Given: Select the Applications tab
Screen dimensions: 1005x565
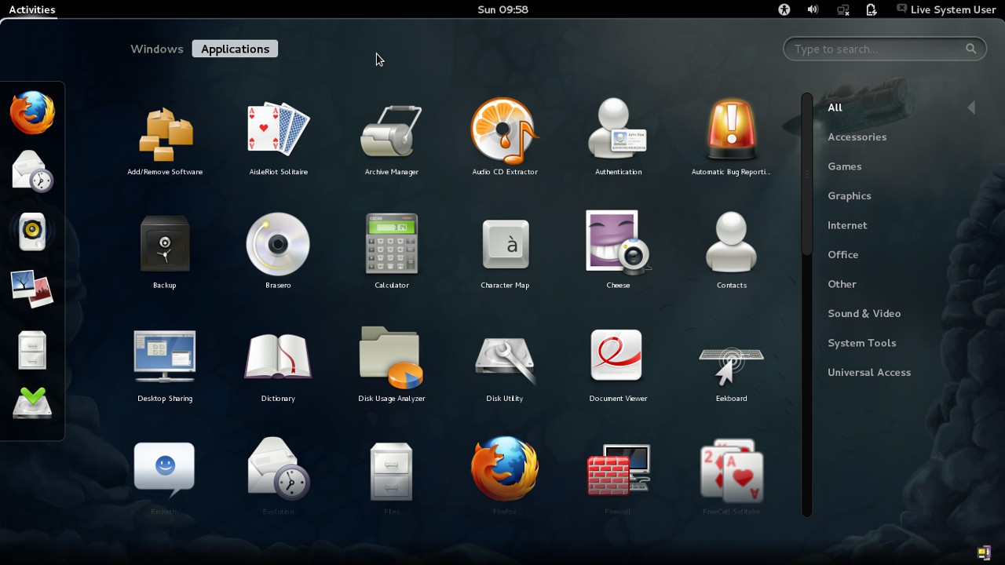Looking at the screenshot, I should (x=235, y=49).
